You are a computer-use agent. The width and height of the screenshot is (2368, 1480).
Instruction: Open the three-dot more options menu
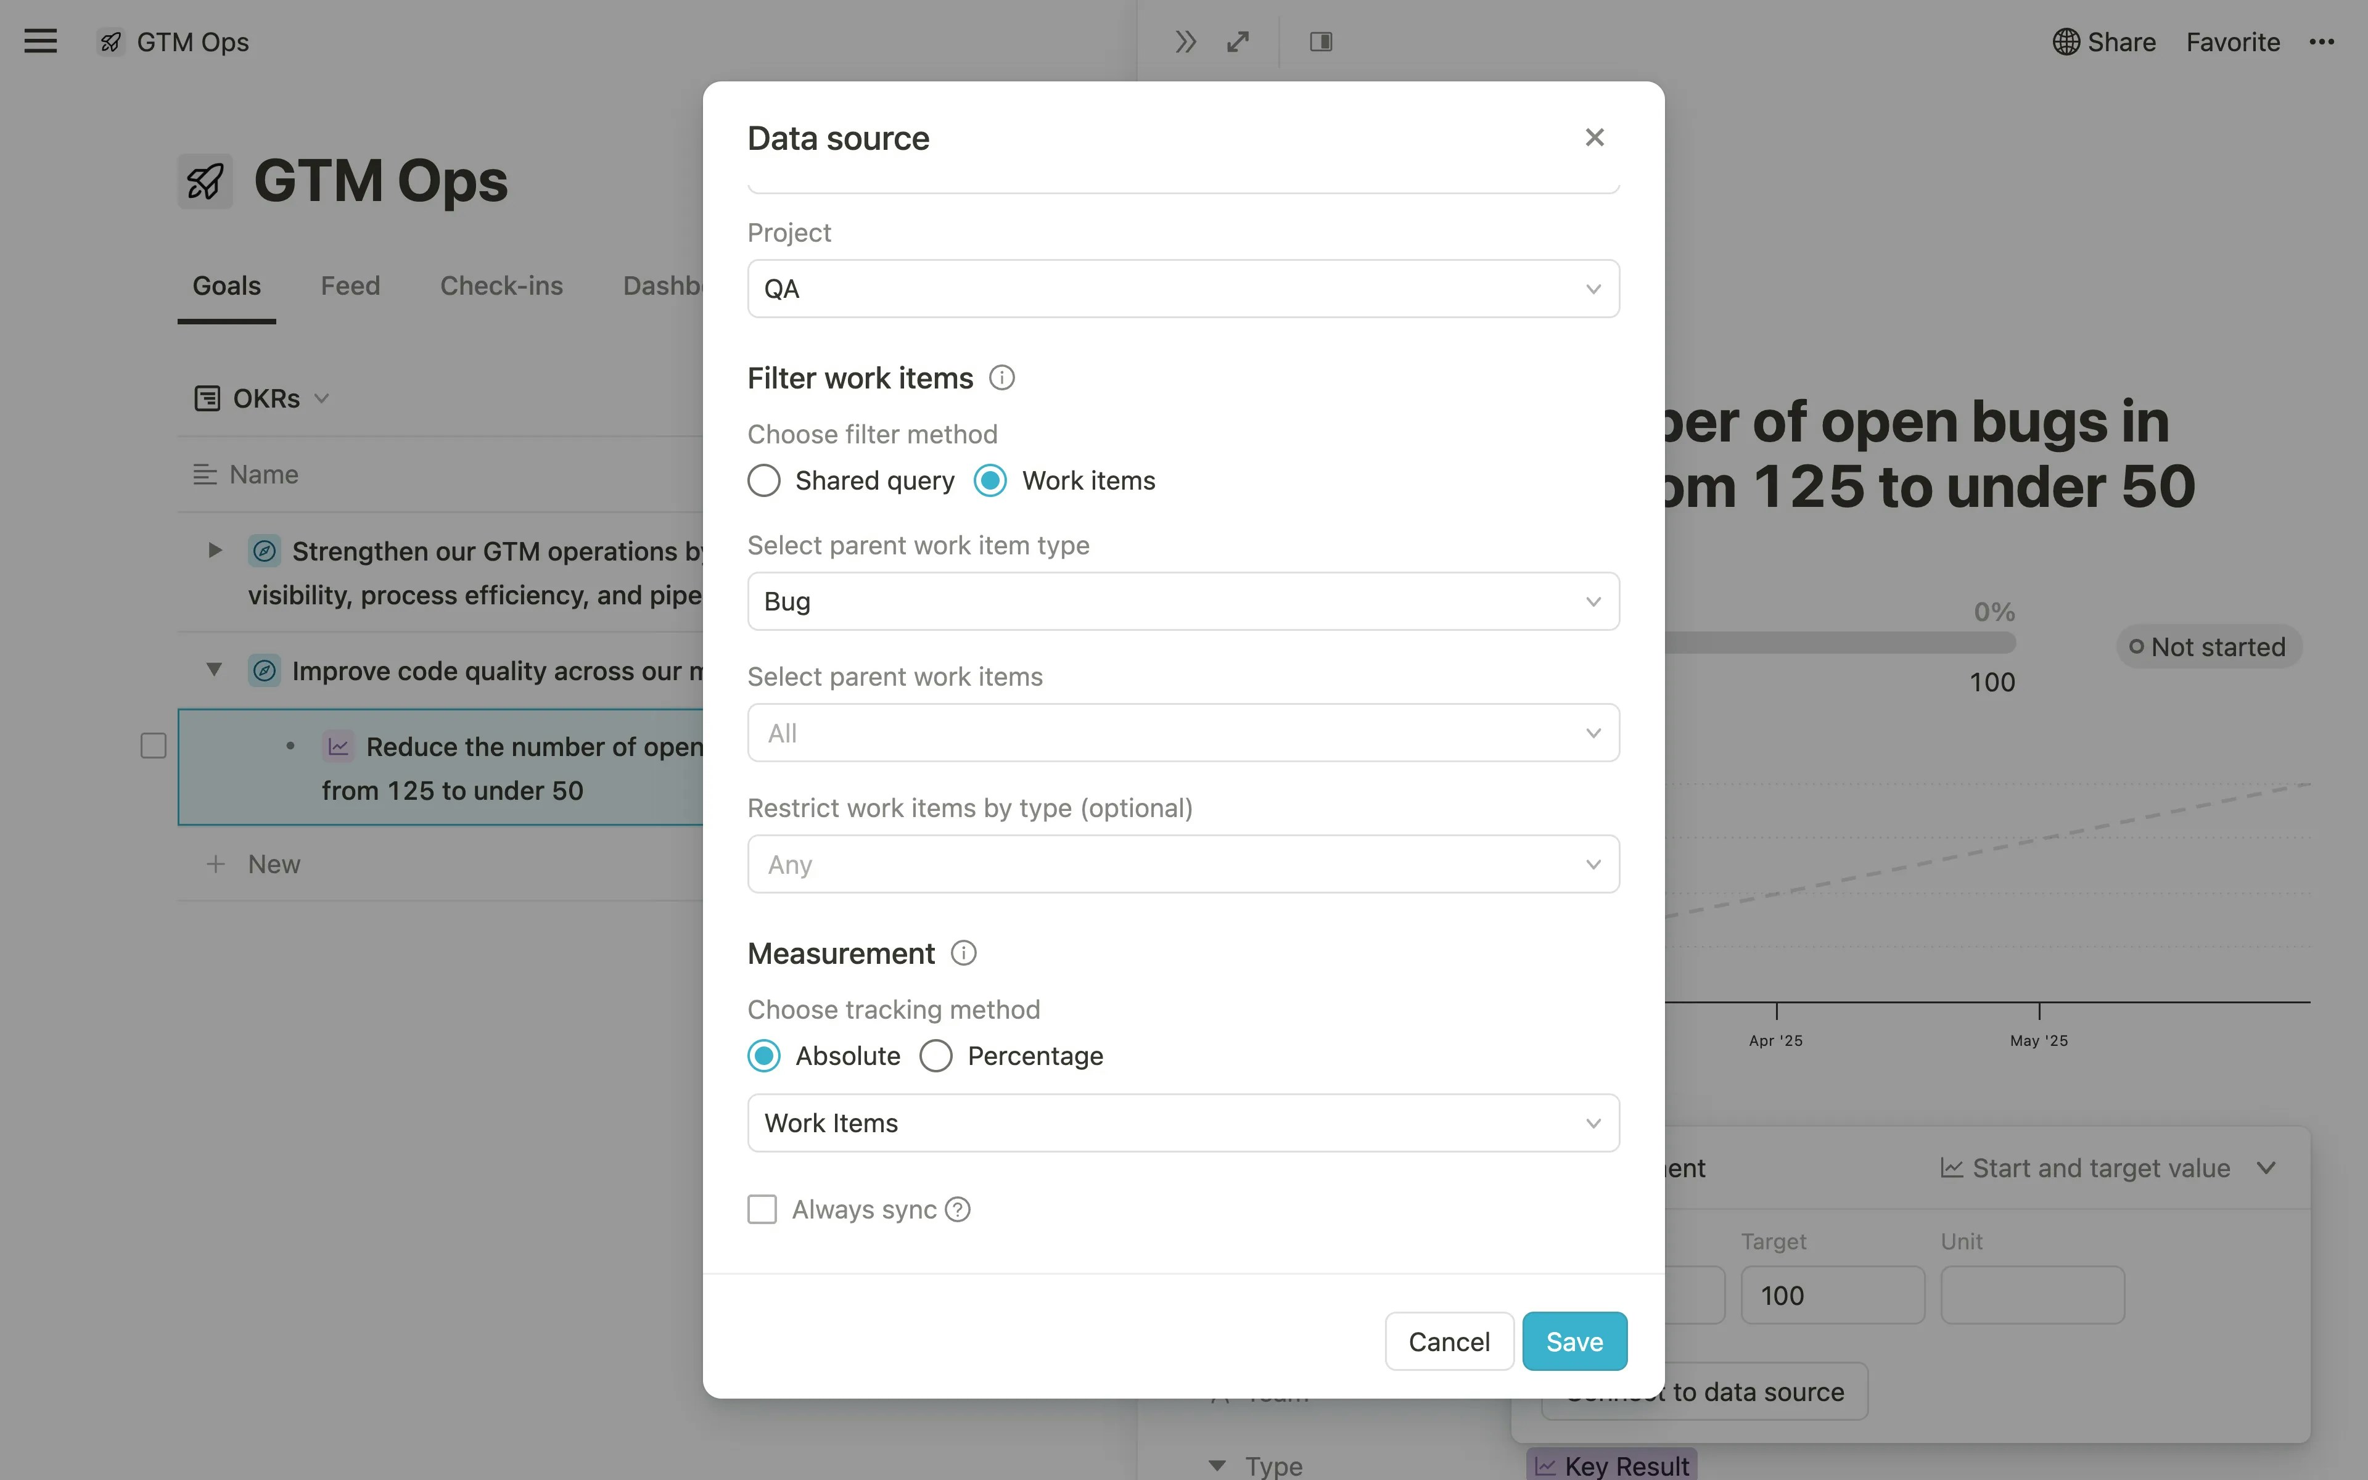click(x=2321, y=41)
